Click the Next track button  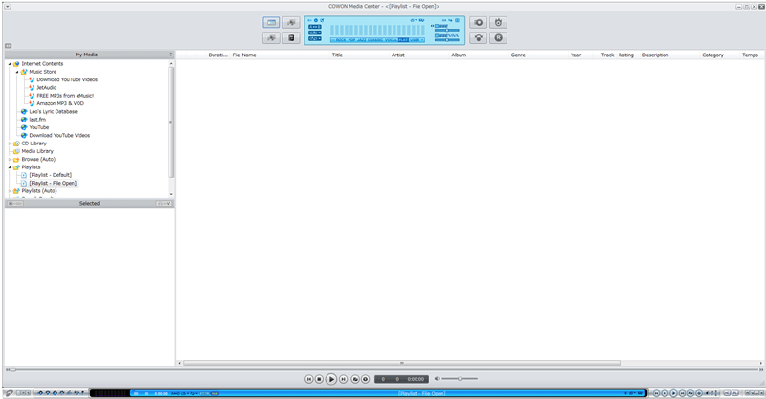pos(344,379)
